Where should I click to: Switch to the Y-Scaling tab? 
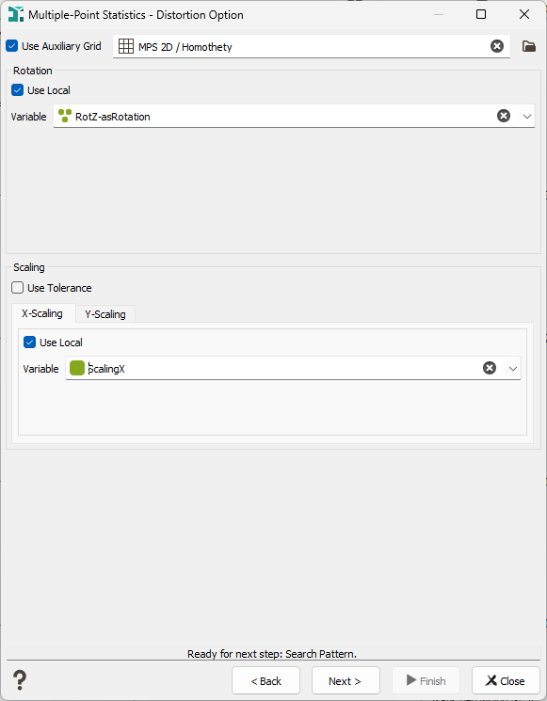(105, 314)
